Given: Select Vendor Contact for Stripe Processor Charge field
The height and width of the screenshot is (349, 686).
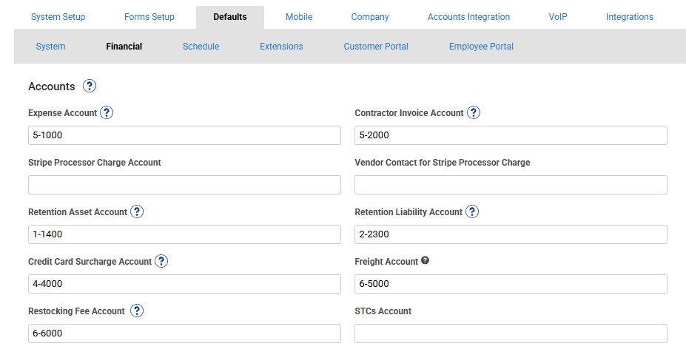Looking at the screenshot, I should (x=511, y=185).
